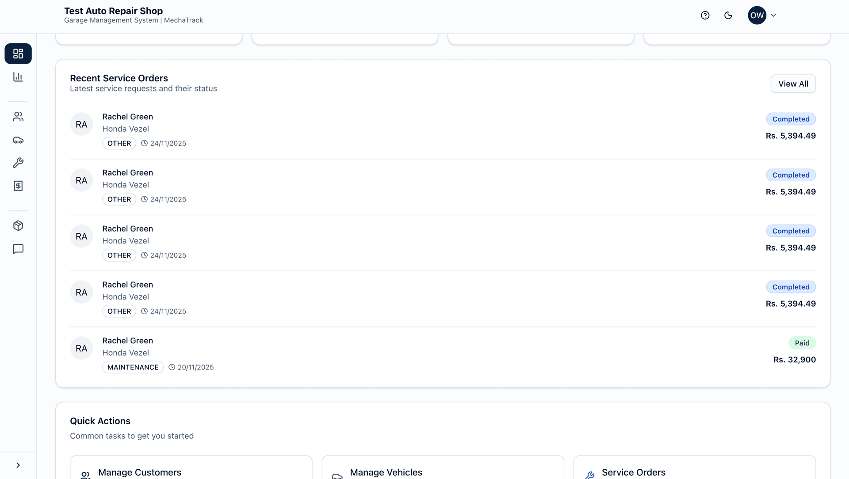Open Customers via the people icon
849x479 pixels.
pos(18,117)
